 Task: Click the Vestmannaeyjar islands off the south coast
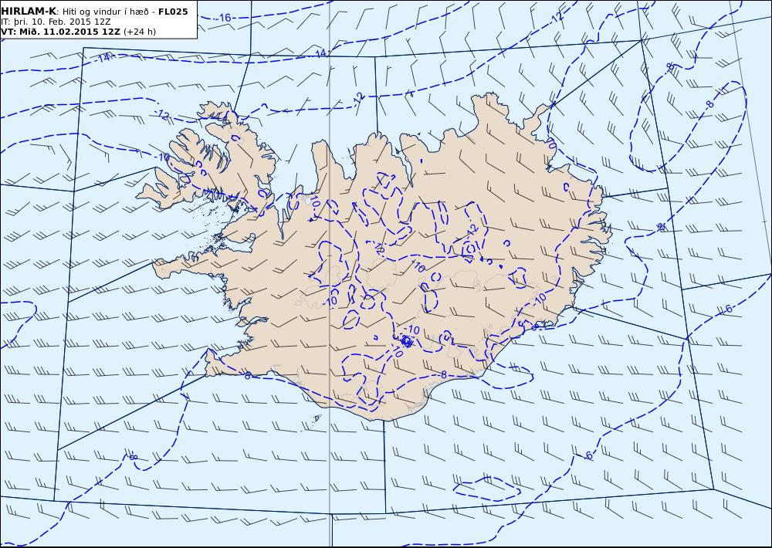tap(317, 419)
